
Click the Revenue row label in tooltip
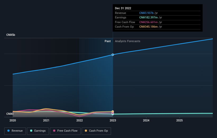(x=121, y=13)
